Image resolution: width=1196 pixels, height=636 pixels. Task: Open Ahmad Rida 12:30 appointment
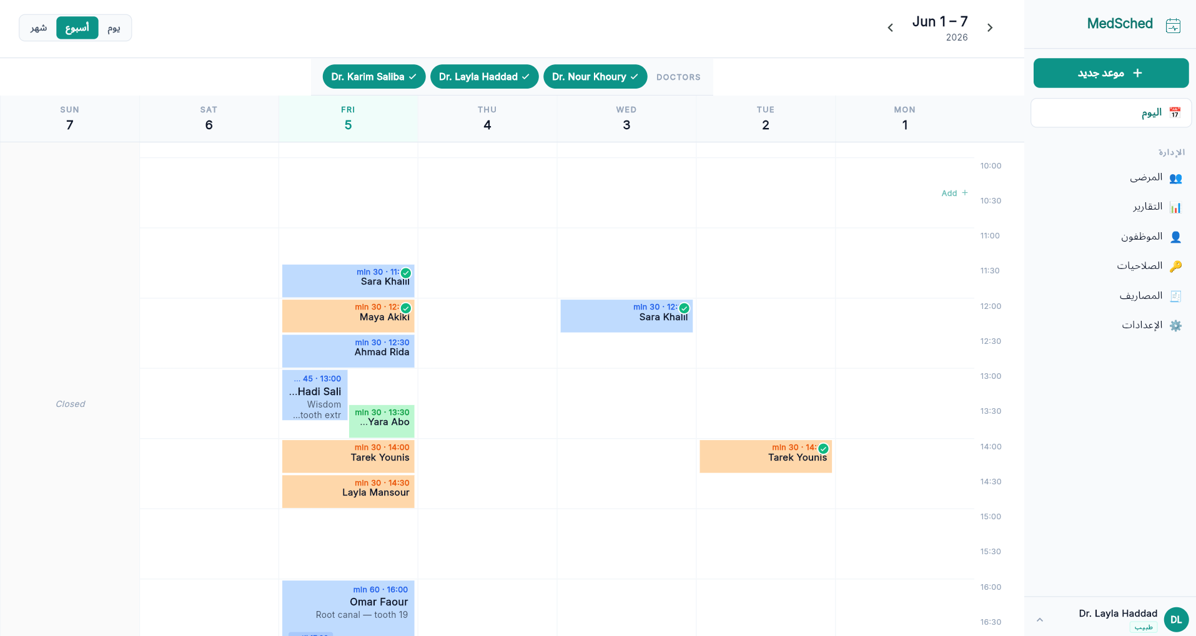[348, 351]
